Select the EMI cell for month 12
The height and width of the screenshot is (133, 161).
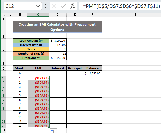(x=38, y=126)
